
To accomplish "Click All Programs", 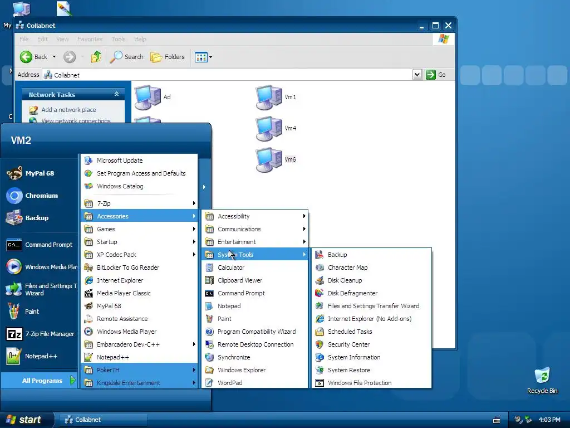I will 40,381.
